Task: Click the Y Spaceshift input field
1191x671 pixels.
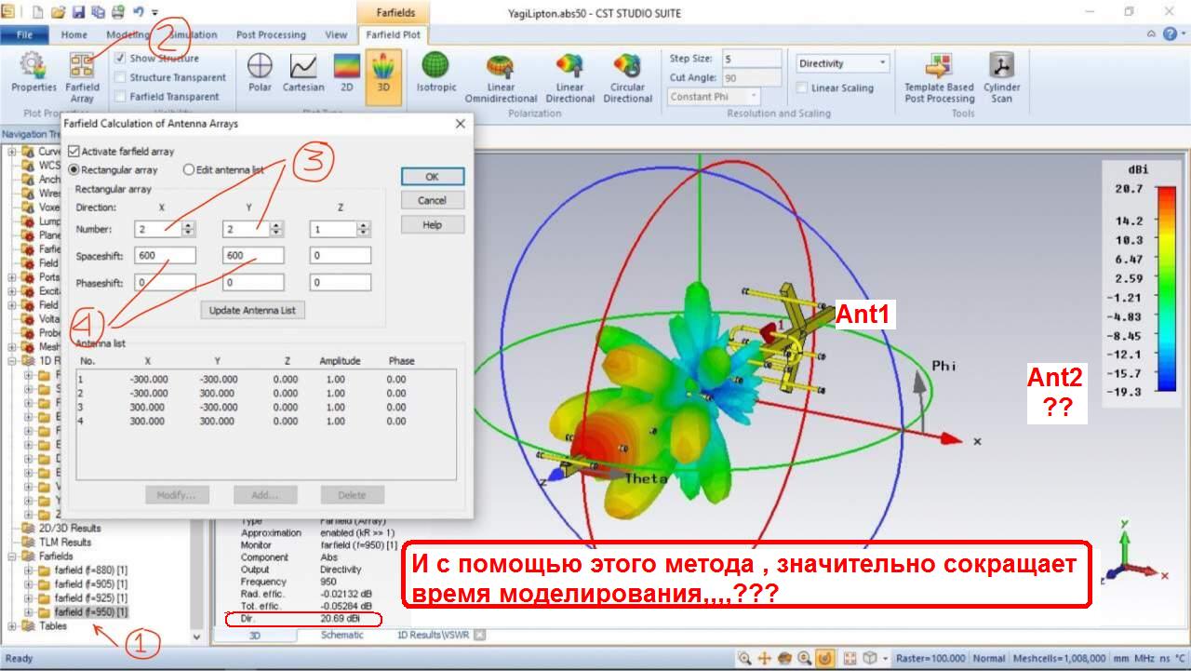Action: (253, 255)
